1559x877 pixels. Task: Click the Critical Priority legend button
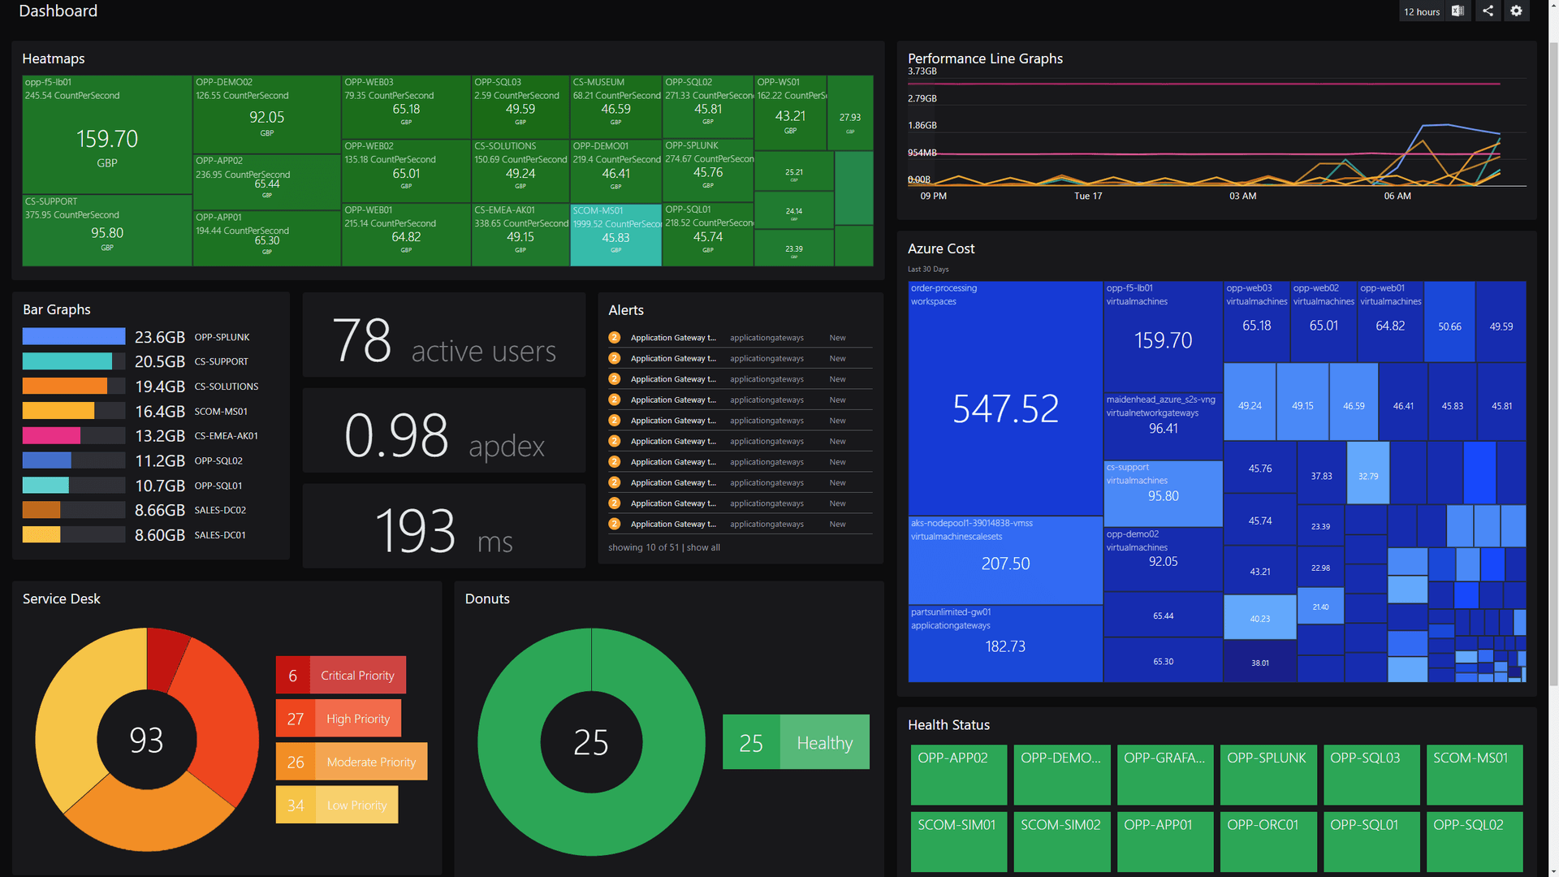(x=341, y=676)
